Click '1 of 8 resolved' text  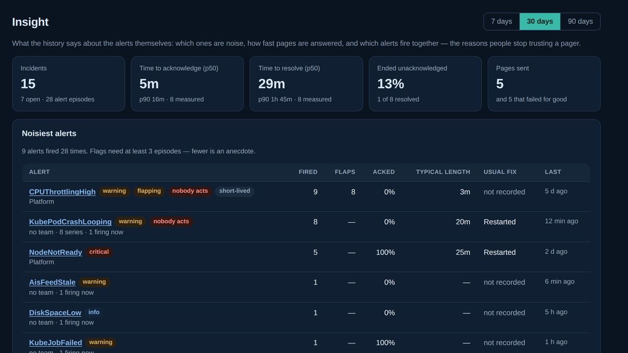click(x=398, y=99)
